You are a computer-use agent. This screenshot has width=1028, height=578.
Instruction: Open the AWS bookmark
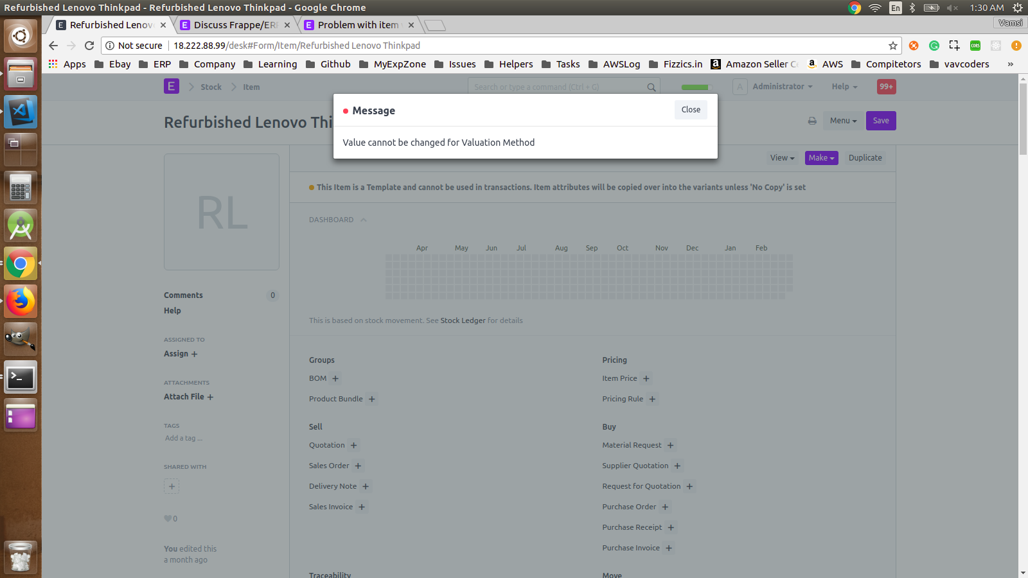coord(825,64)
